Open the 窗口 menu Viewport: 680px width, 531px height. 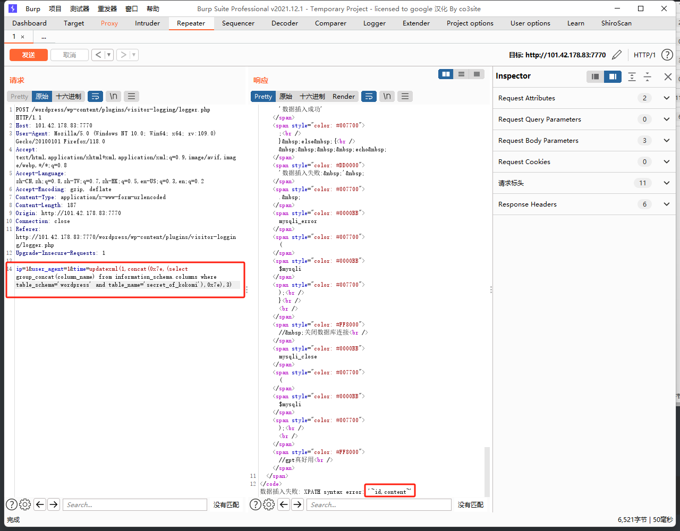[132, 8]
